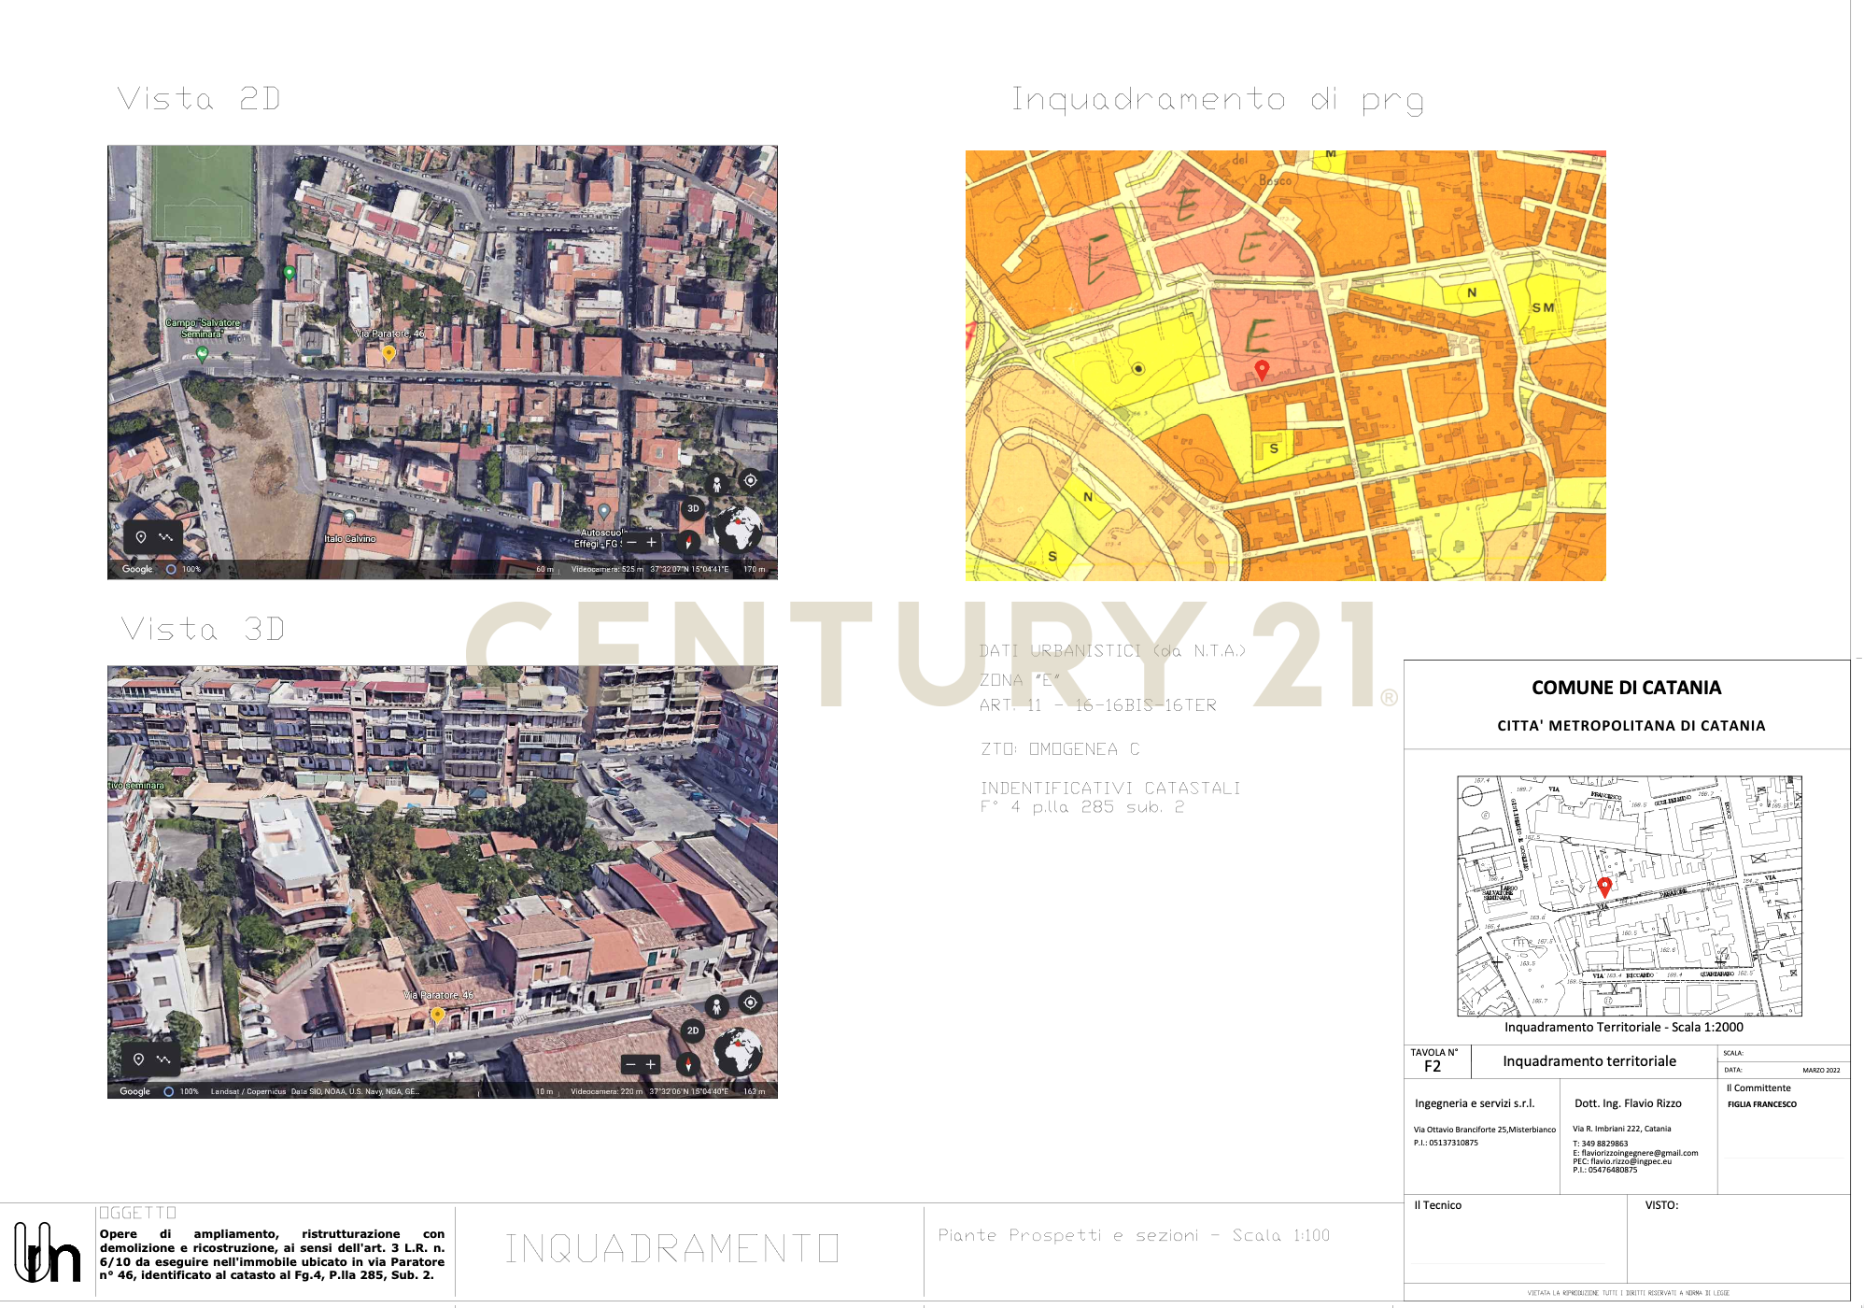1864x1308 pixels.
Task: Click 'COMUNE DI CATANIA' title
Action: (x=1626, y=688)
